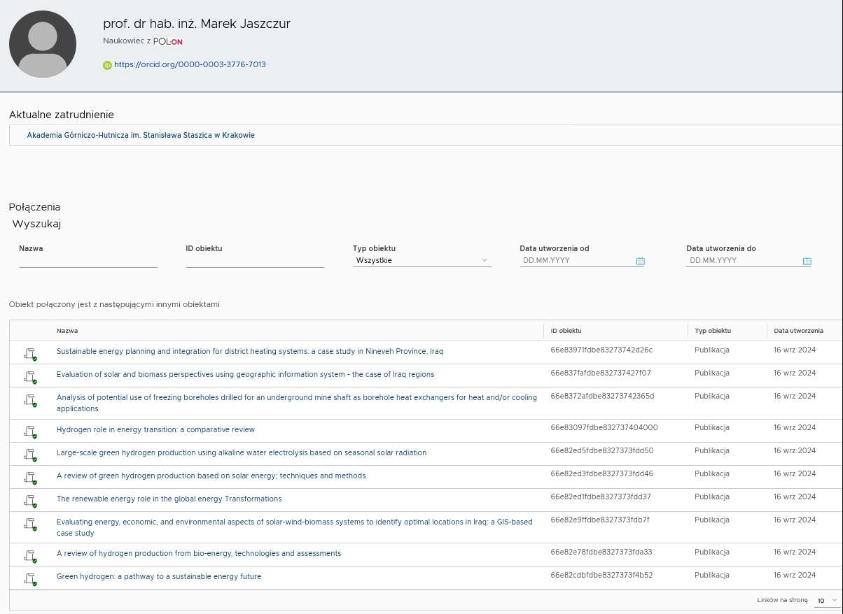Focus the Nazwa search input field
This screenshot has height=614, width=843.
click(x=88, y=260)
